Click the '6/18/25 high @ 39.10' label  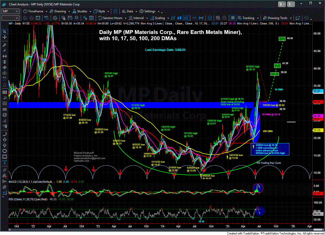253,68
